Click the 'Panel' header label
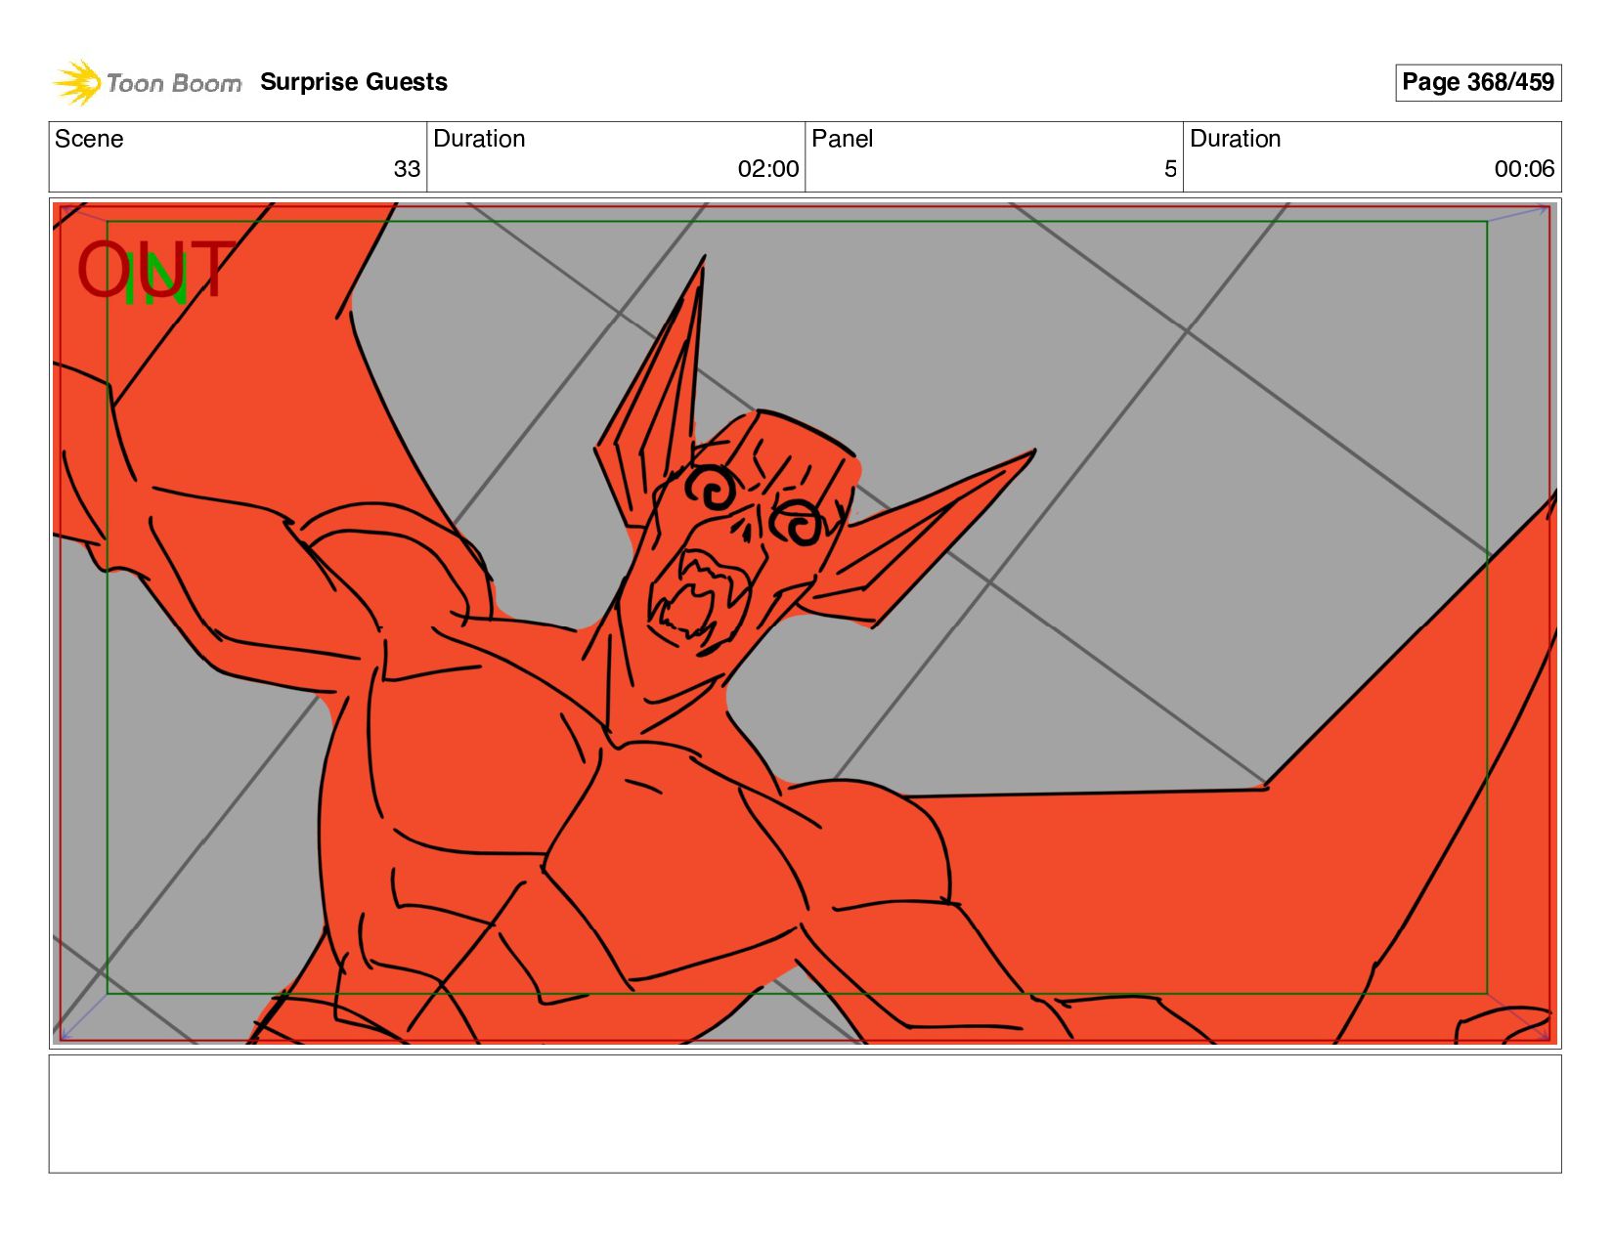 click(842, 139)
